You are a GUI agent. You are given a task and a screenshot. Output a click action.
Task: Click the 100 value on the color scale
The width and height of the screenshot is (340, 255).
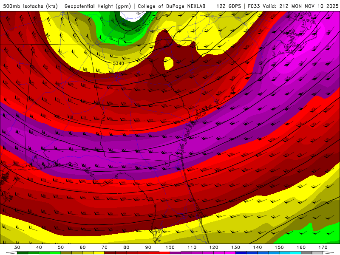click(x=170, y=247)
